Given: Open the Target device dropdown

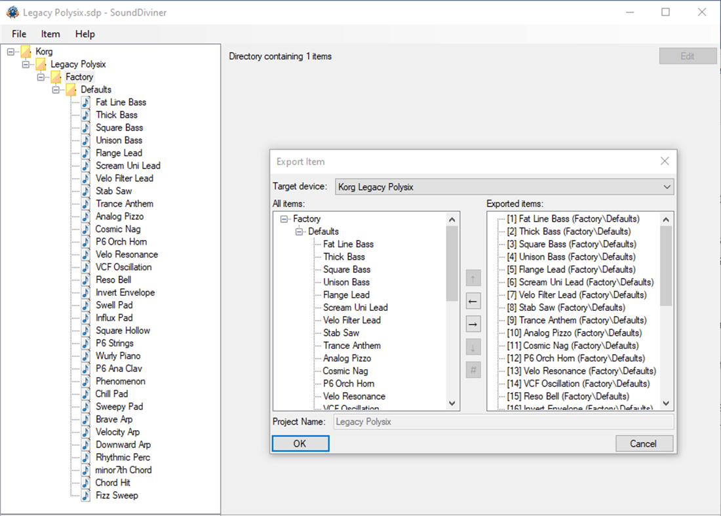Looking at the screenshot, I should [x=667, y=186].
